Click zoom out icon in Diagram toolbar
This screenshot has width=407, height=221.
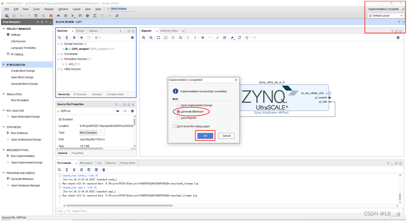151,37
